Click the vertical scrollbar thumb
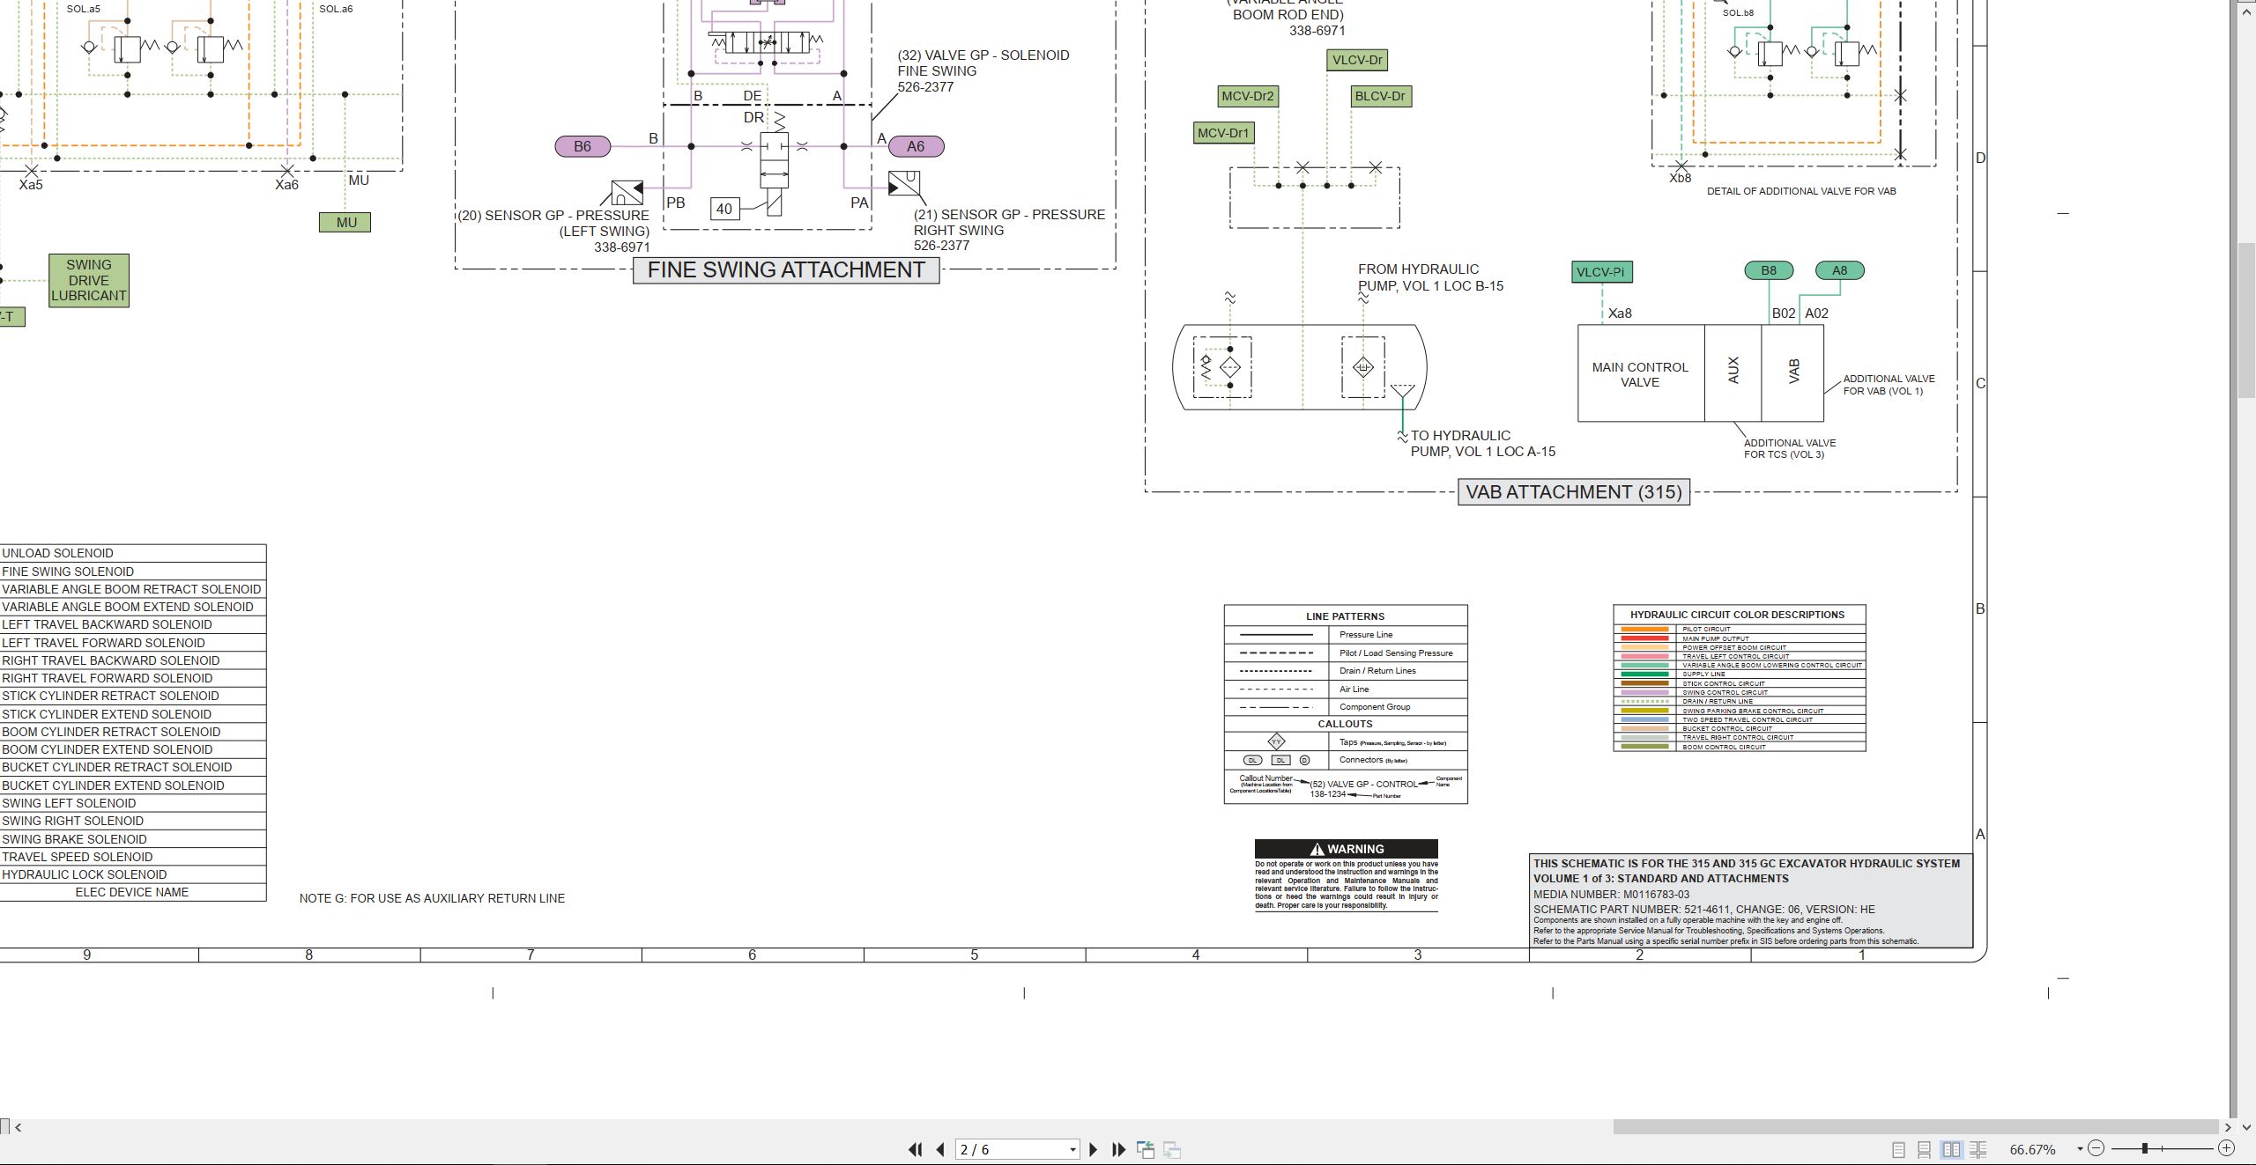This screenshot has height=1165, width=2256. pyautogui.click(x=2246, y=320)
